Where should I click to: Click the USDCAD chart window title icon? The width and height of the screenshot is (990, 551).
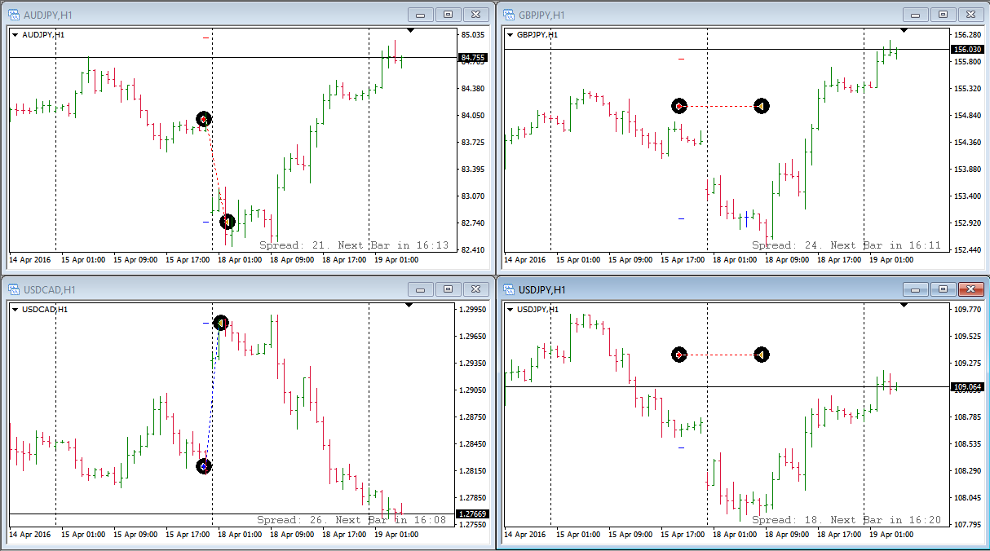pos(14,289)
